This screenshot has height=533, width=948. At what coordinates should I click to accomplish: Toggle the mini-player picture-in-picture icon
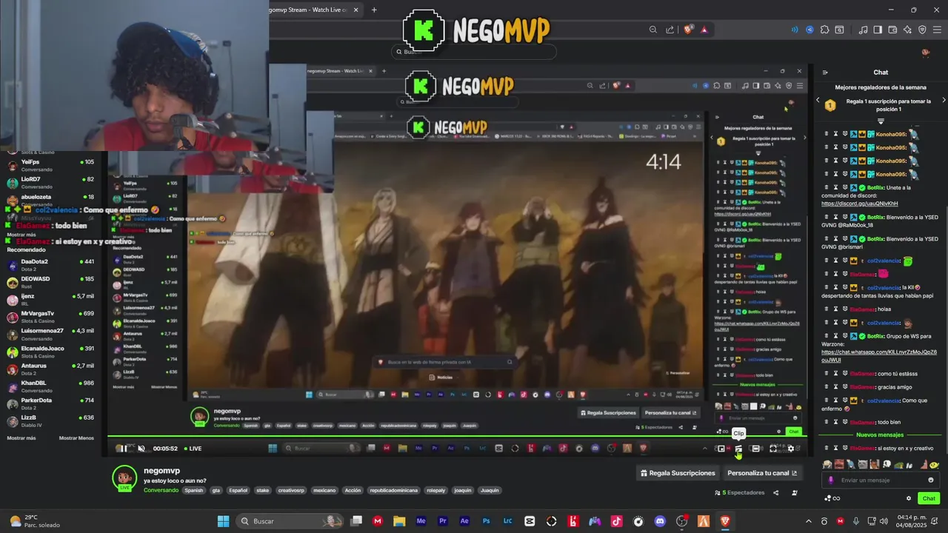pos(721,449)
